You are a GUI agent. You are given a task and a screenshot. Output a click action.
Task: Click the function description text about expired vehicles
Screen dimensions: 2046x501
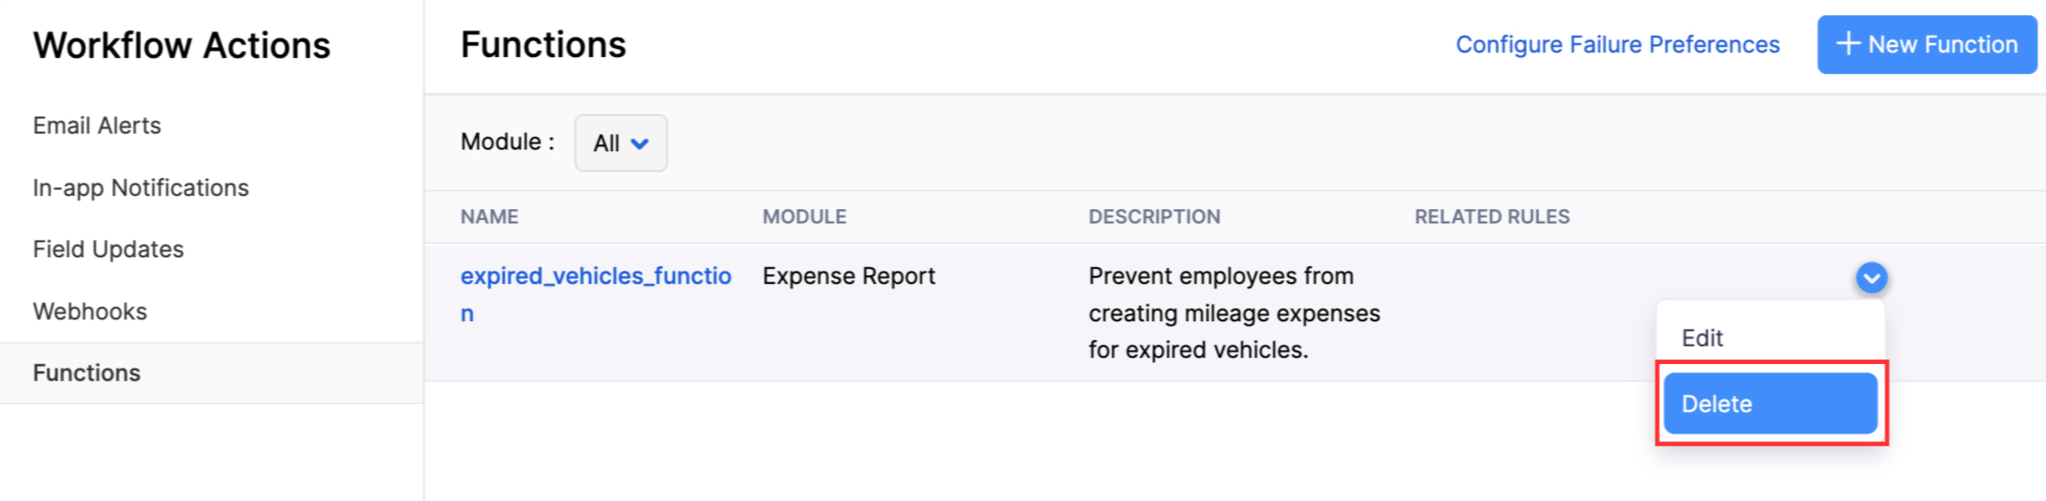(x=1234, y=313)
